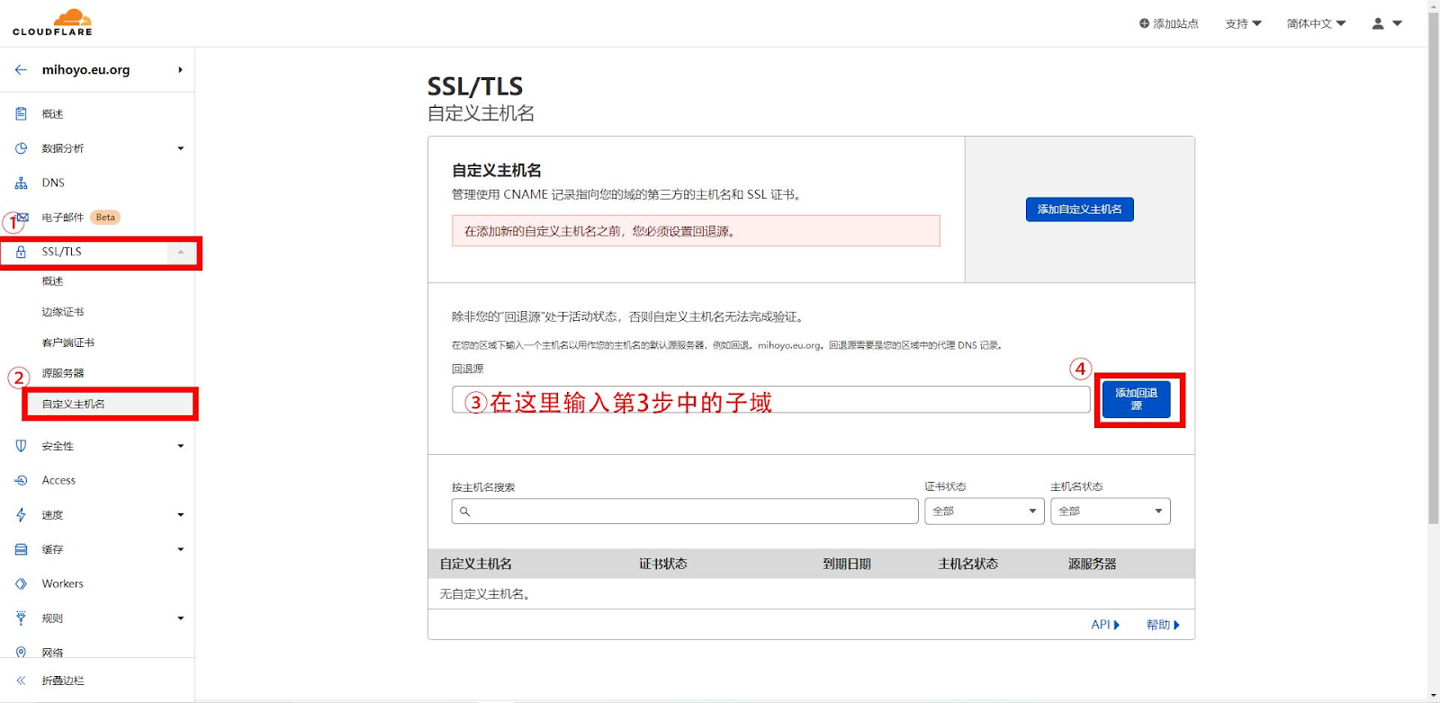The image size is (1440, 703).
Task: Click the 自定义主机名 column header
Action: (475, 564)
